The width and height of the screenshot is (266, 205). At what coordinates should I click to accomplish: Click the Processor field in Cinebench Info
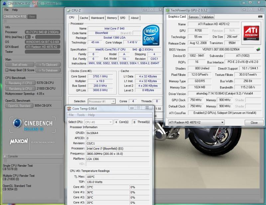click(x=43, y=32)
